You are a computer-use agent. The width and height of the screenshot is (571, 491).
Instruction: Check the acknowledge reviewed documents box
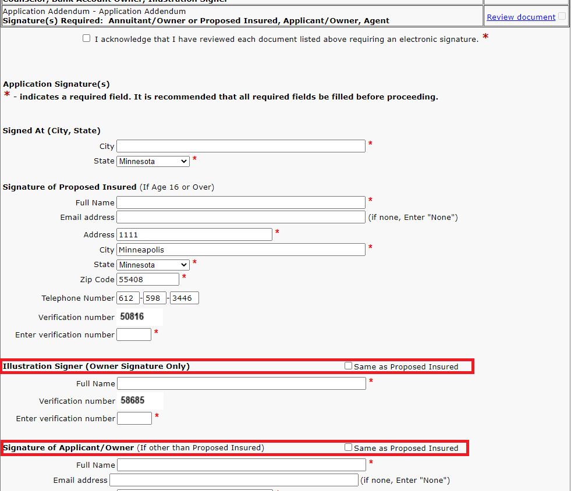[86, 38]
